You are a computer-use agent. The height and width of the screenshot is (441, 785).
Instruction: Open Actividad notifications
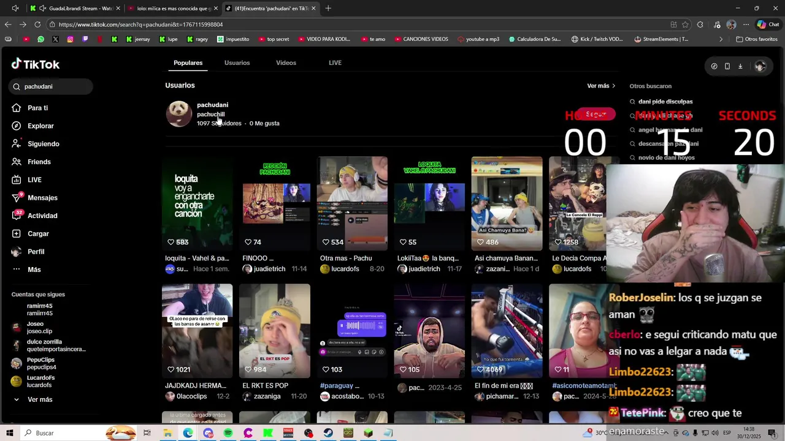pyautogui.click(x=42, y=216)
